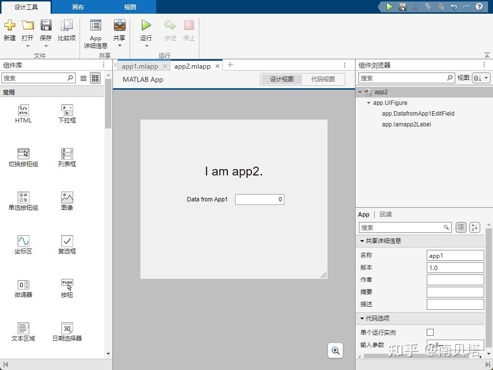Click inside the 名称 field showing app1
The width and height of the screenshot is (493, 370).
(455, 255)
